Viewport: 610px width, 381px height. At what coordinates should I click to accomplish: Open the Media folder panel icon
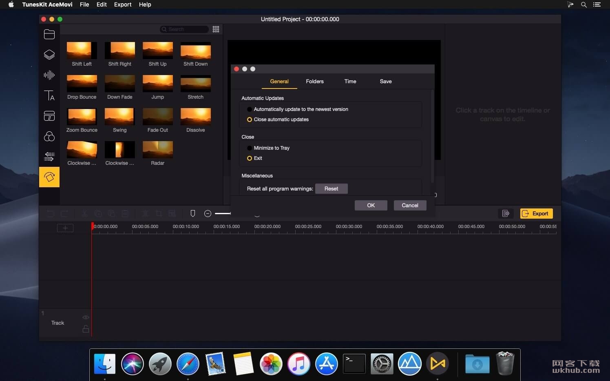click(x=49, y=34)
